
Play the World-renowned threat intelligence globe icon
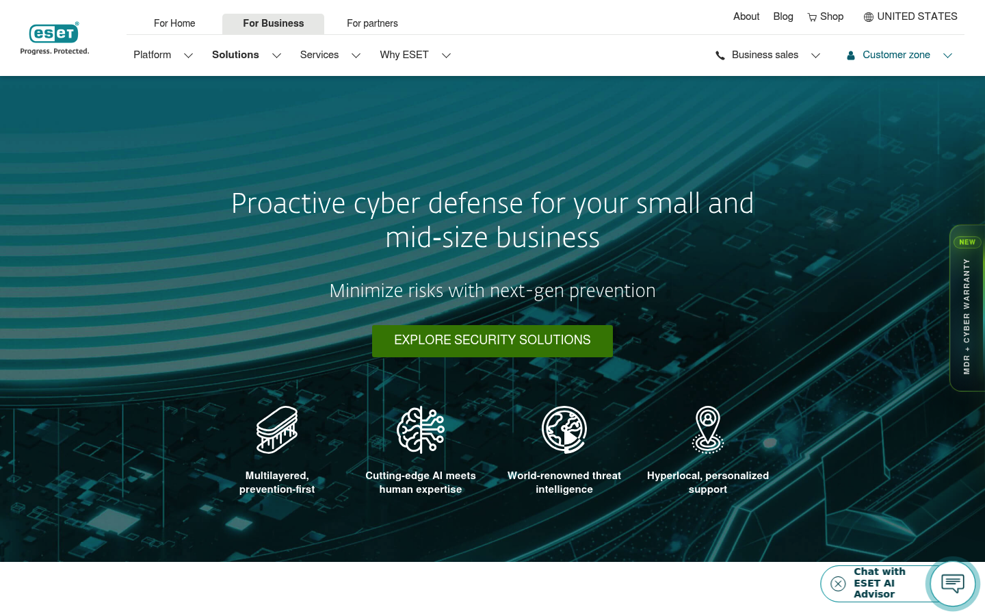pyautogui.click(x=564, y=430)
